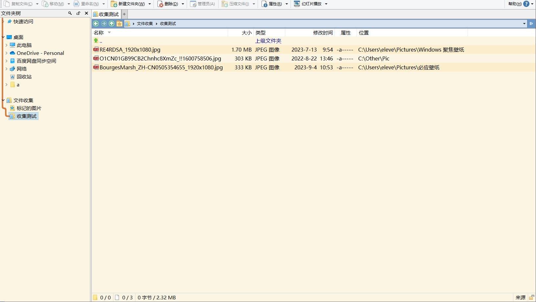Screen dimensions: 536x302
Task: Sort by the 属性 column header
Action: coord(346,33)
